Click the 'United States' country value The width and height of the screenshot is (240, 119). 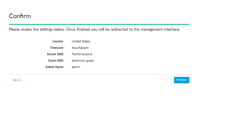(x=81, y=41)
